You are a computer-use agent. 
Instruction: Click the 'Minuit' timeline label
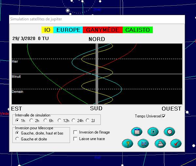16,76
